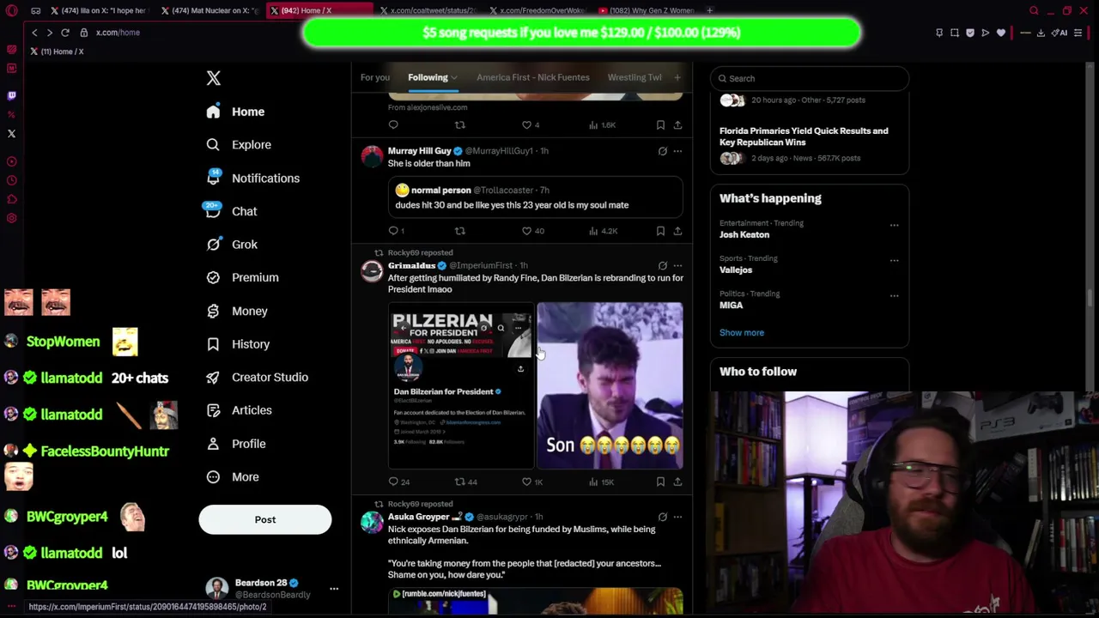Image resolution: width=1099 pixels, height=618 pixels.
Task: Open the (11) Home / X bookmark
Action: [x=58, y=51]
